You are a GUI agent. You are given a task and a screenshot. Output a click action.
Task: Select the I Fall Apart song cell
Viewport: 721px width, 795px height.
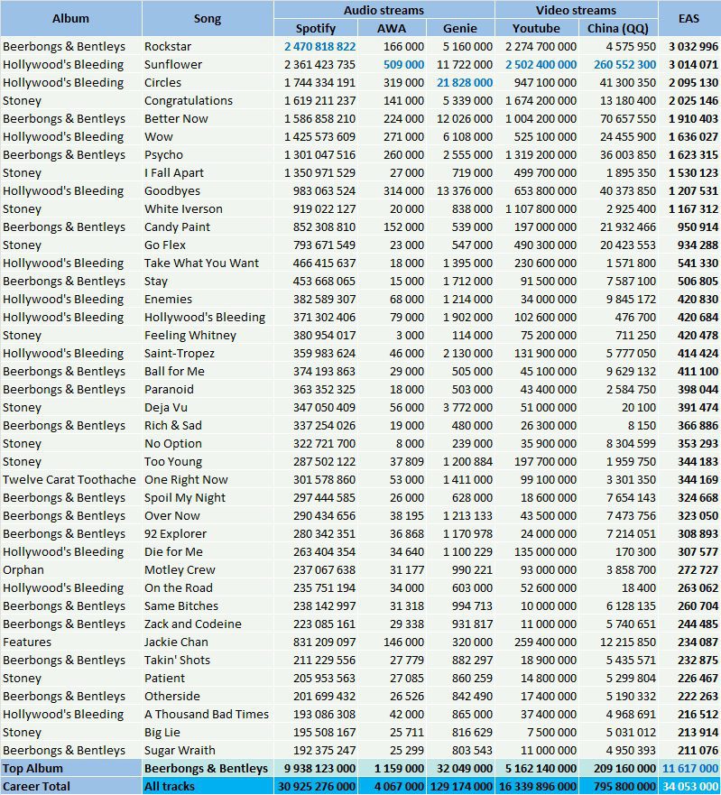[x=208, y=173]
